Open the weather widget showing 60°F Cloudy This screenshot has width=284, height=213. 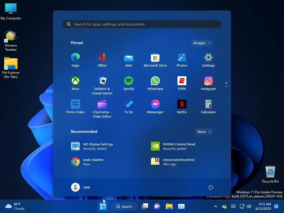coord(15,206)
